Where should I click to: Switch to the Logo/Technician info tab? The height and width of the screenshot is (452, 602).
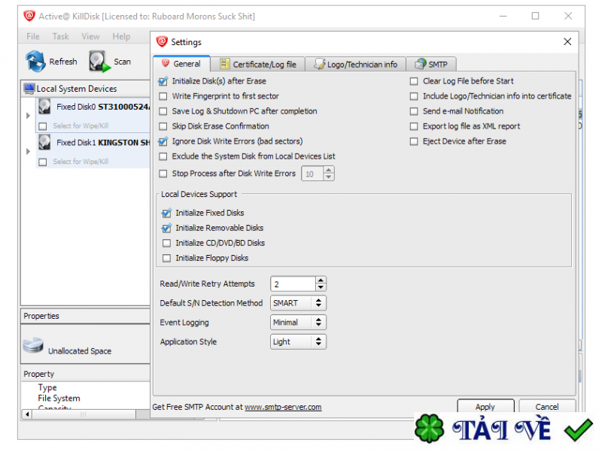pyautogui.click(x=356, y=64)
